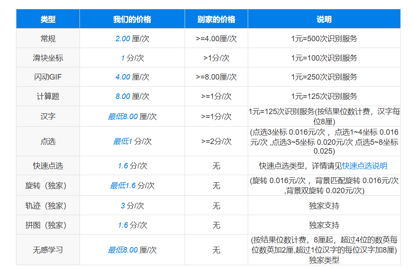Click 最低8.00 厘/次 in the 无感学习 row
The image size is (413, 269).
(x=132, y=250)
